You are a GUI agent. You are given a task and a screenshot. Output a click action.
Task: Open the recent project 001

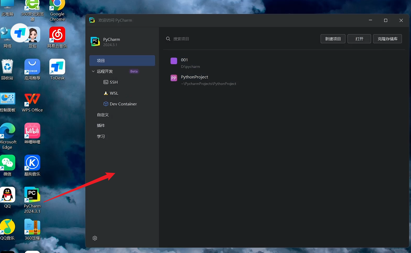coord(284,63)
